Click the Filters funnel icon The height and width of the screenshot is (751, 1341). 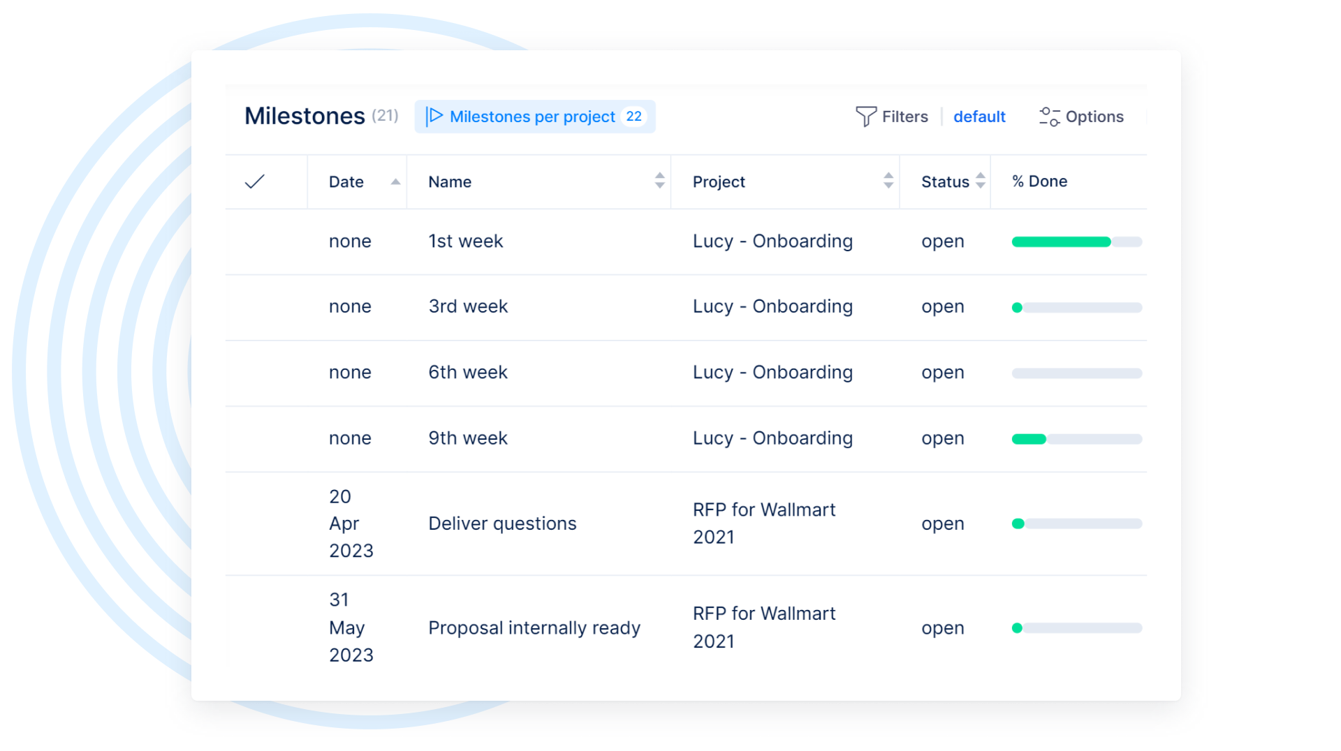pyautogui.click(x=865, y=117)
